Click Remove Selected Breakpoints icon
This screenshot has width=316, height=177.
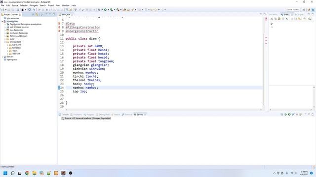272,19
